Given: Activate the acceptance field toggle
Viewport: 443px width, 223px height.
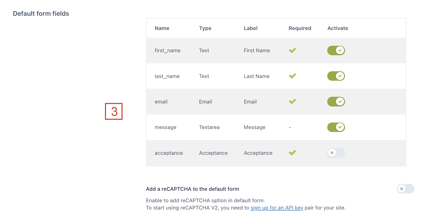Looking at the screenshot, I should pos(336,153).
